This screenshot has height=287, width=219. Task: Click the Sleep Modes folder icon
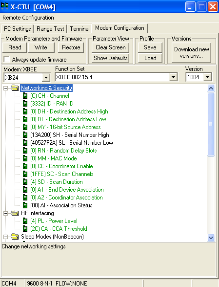15,237
